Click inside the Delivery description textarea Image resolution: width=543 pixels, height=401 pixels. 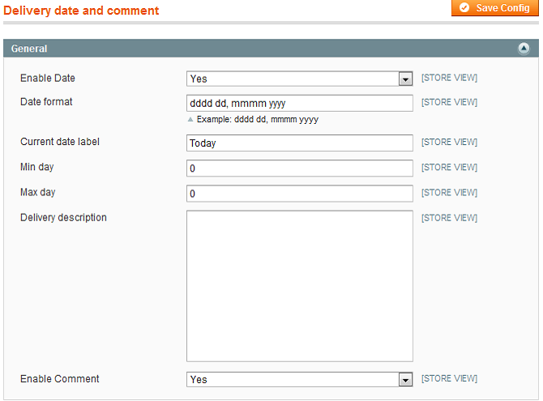300,286
